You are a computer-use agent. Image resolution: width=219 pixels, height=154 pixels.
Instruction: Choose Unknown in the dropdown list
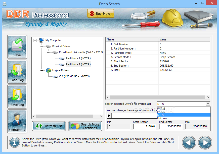point(184,118)
